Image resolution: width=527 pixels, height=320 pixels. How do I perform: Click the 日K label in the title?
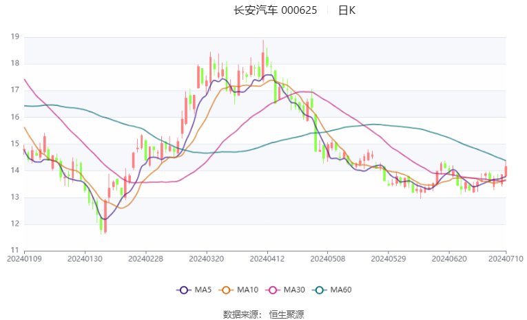coord(347,10)
